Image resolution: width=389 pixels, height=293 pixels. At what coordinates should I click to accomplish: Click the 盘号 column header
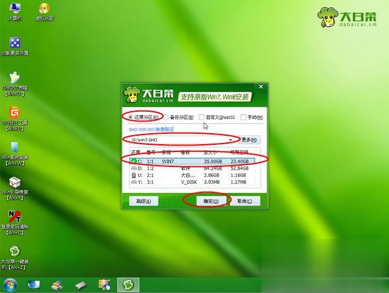(x=151, y=152)
